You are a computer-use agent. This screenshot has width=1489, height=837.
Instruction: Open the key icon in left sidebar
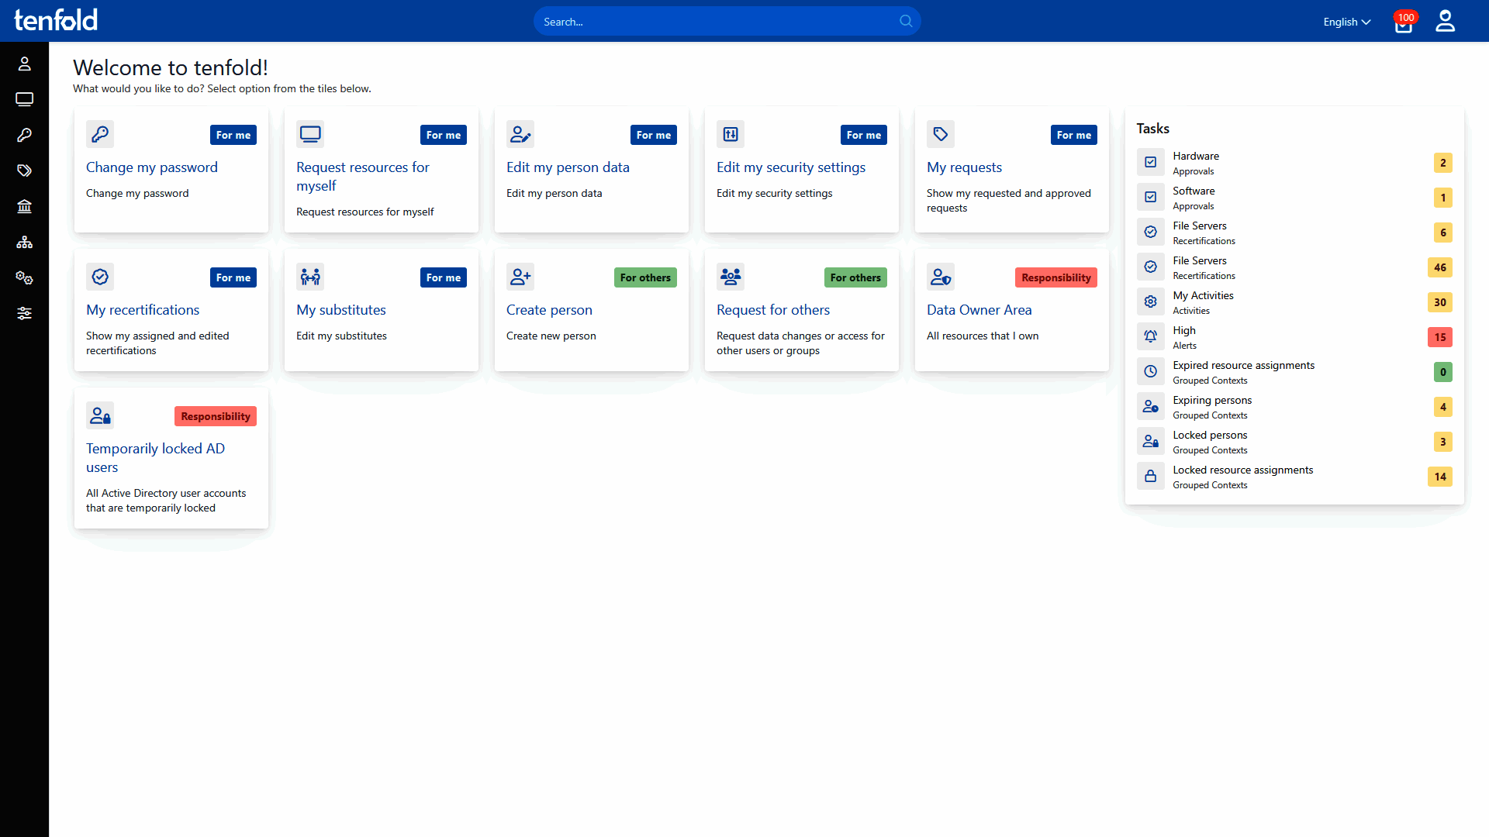pos(24,135)
